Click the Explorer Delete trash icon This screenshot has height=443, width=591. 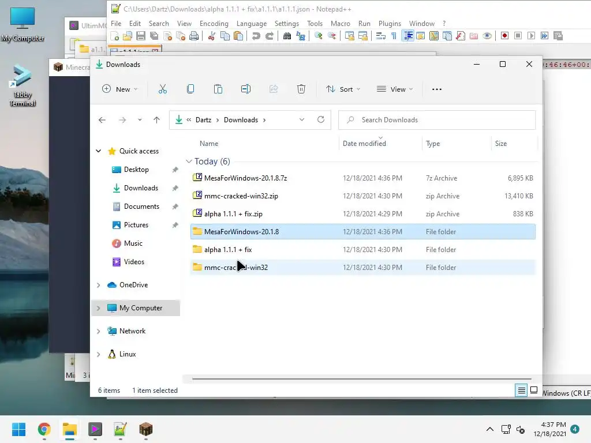click(301, 89)
